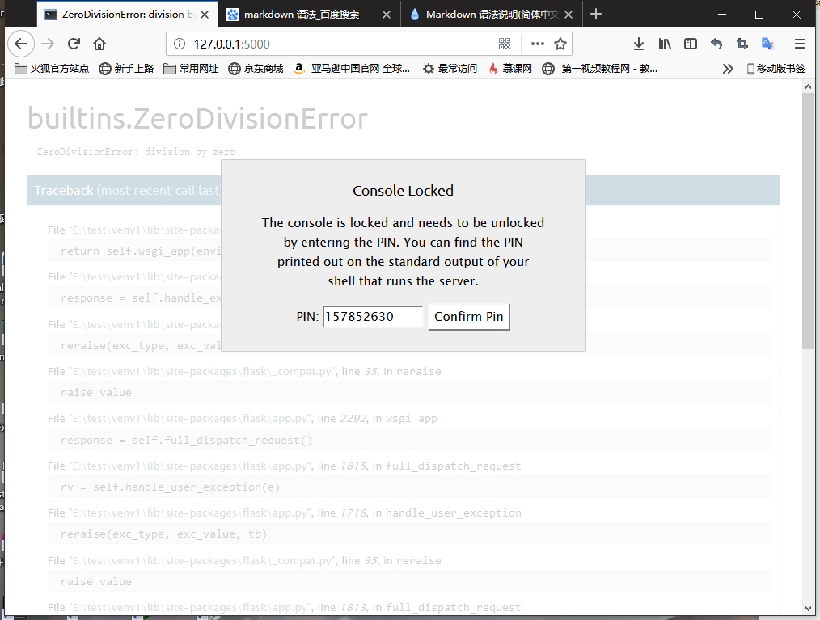
Task: Click the traceback file line 2292 wsgi_app
Action: (242, 418)
